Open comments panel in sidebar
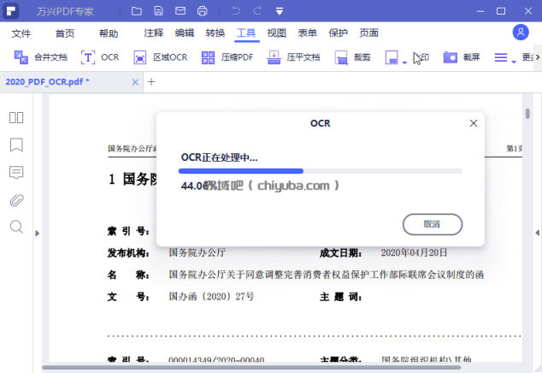This screenshot has width=542, height=373. point(16,172)
